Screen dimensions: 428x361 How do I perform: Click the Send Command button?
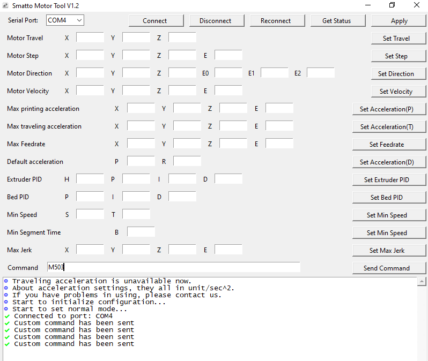point(389,268)
